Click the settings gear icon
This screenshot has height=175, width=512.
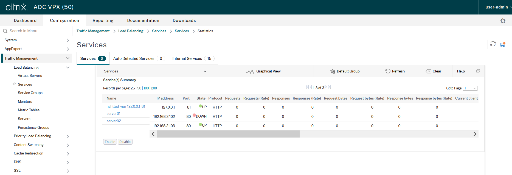pos(503,21)
